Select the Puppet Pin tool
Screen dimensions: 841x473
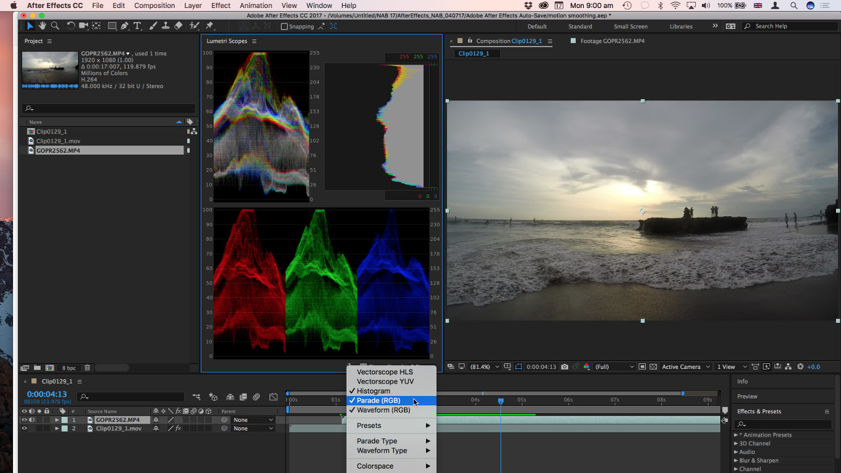209,26
